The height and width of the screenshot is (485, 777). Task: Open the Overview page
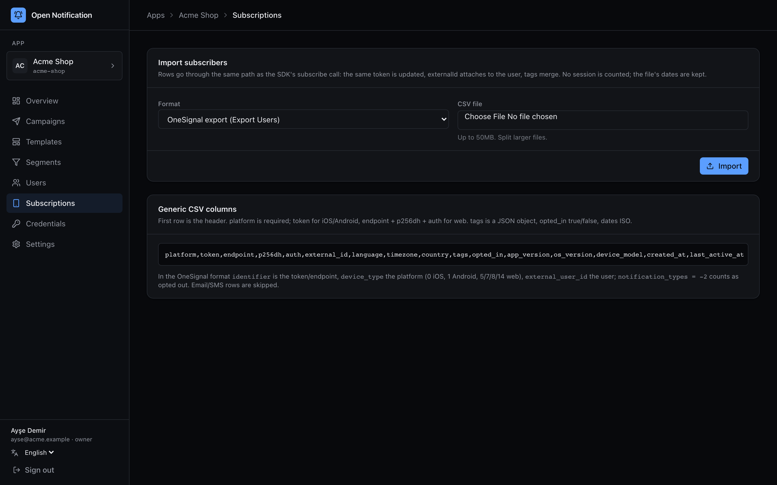click(64, 101)
